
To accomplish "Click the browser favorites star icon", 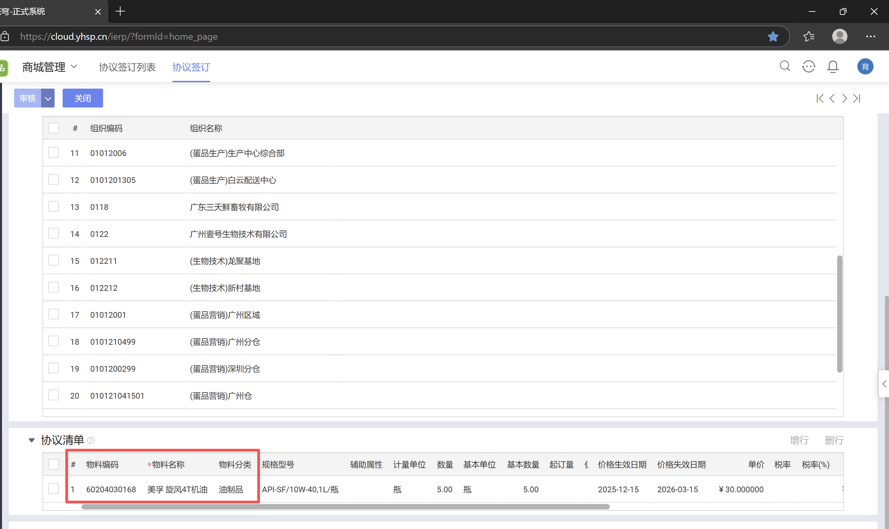I will coord(773,36).
